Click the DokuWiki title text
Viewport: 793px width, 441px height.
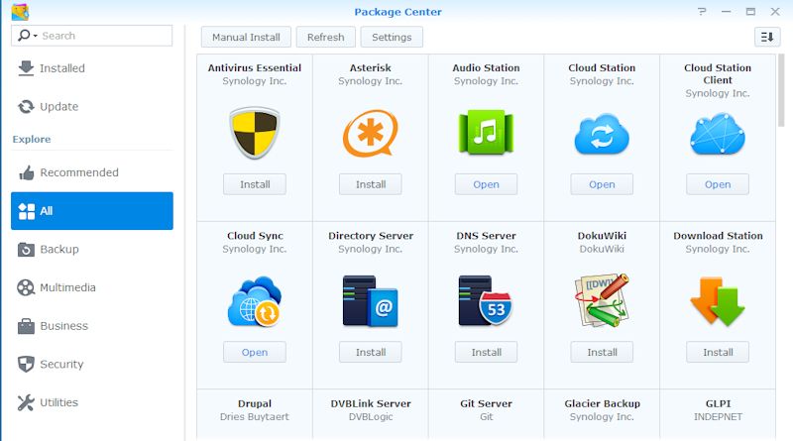coord(602,236)
